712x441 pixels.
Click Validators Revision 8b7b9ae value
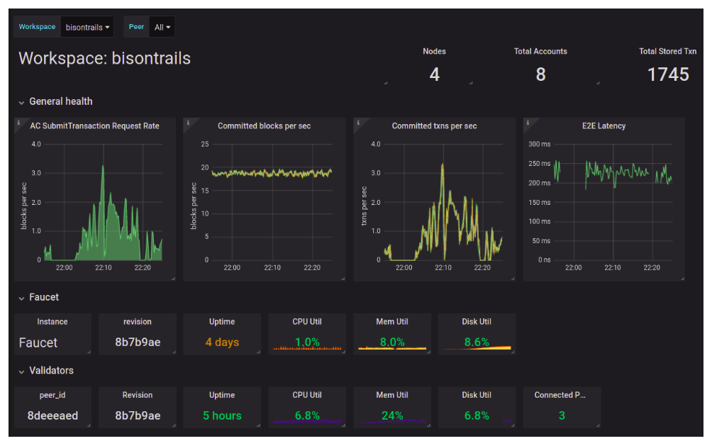point(138,416)
